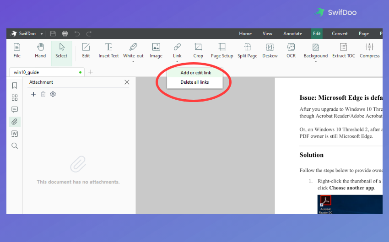
Task: Open the page thumbnails sidebar panel
Action: [x=15, y=97]
